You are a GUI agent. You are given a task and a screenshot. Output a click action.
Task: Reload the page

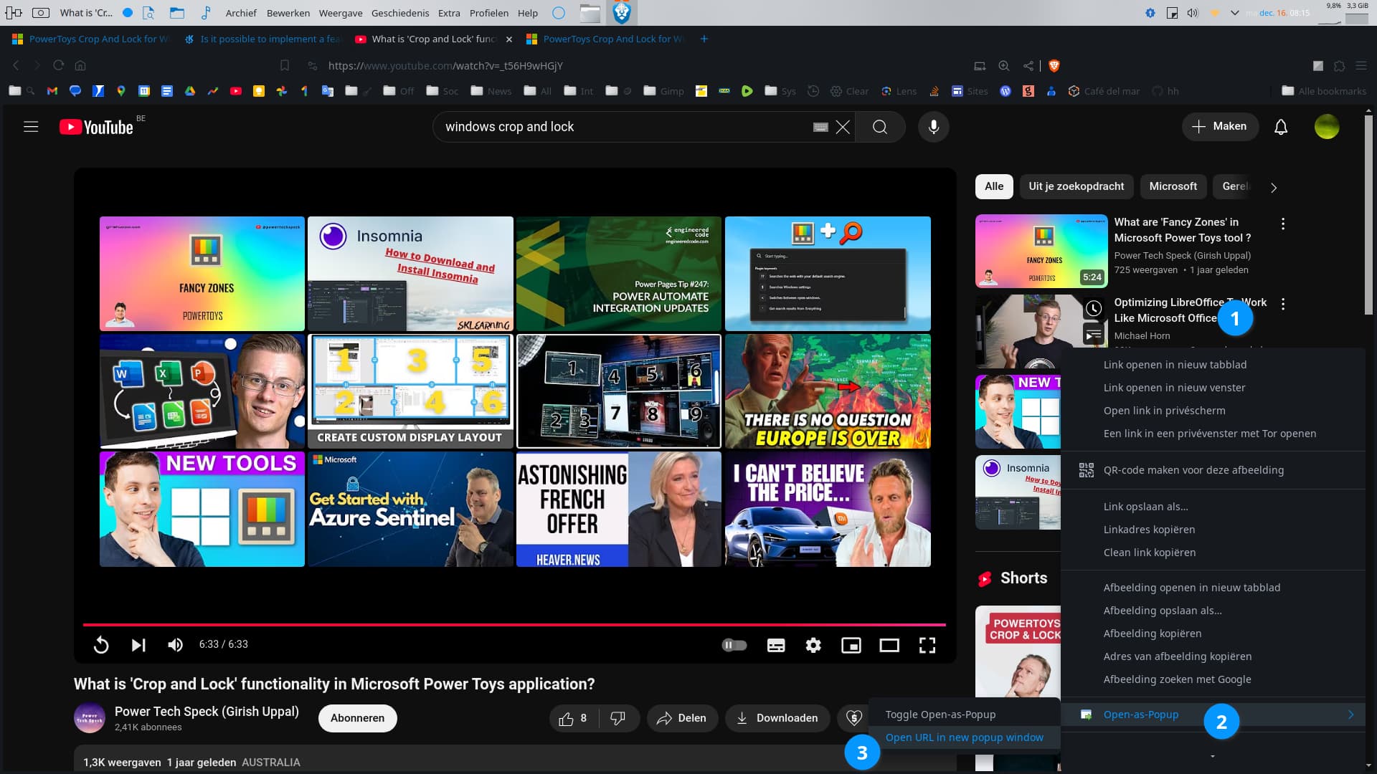point(59,65)
